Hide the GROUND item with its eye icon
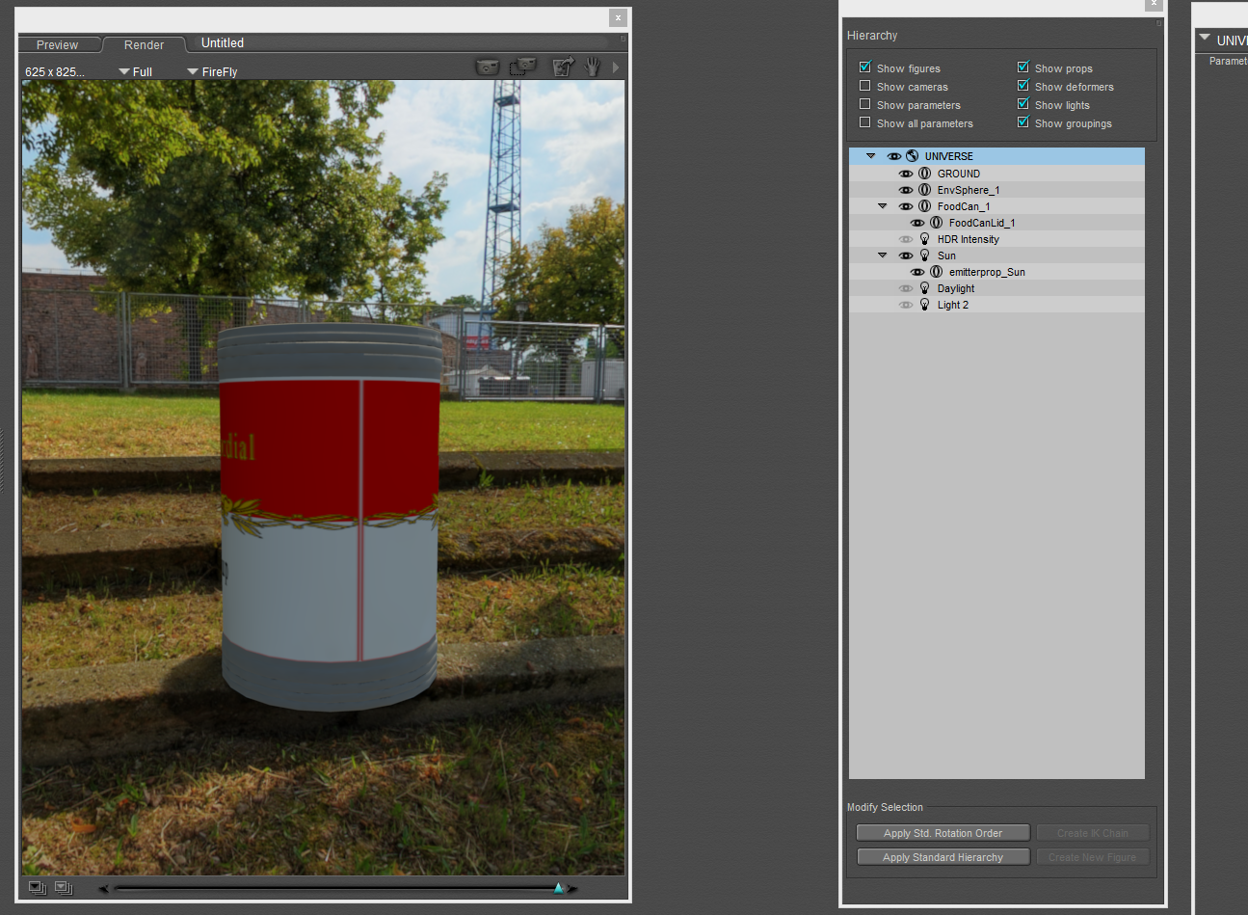Image resolution: width=1248 pixels, height=915 pixels. (906, 174)
